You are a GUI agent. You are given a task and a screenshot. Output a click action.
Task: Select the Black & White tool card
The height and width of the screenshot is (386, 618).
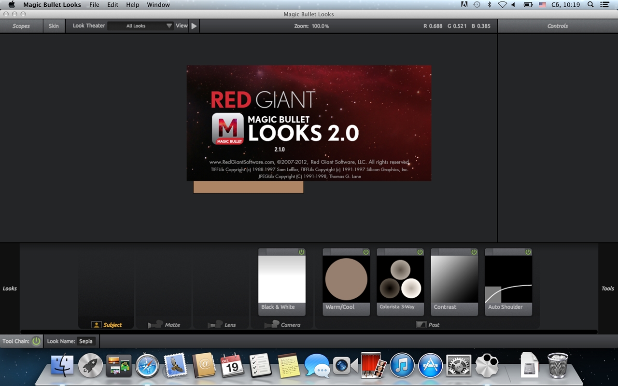[x=282, y=282]
